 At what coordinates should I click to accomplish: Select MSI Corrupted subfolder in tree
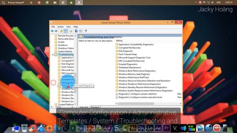66,73
